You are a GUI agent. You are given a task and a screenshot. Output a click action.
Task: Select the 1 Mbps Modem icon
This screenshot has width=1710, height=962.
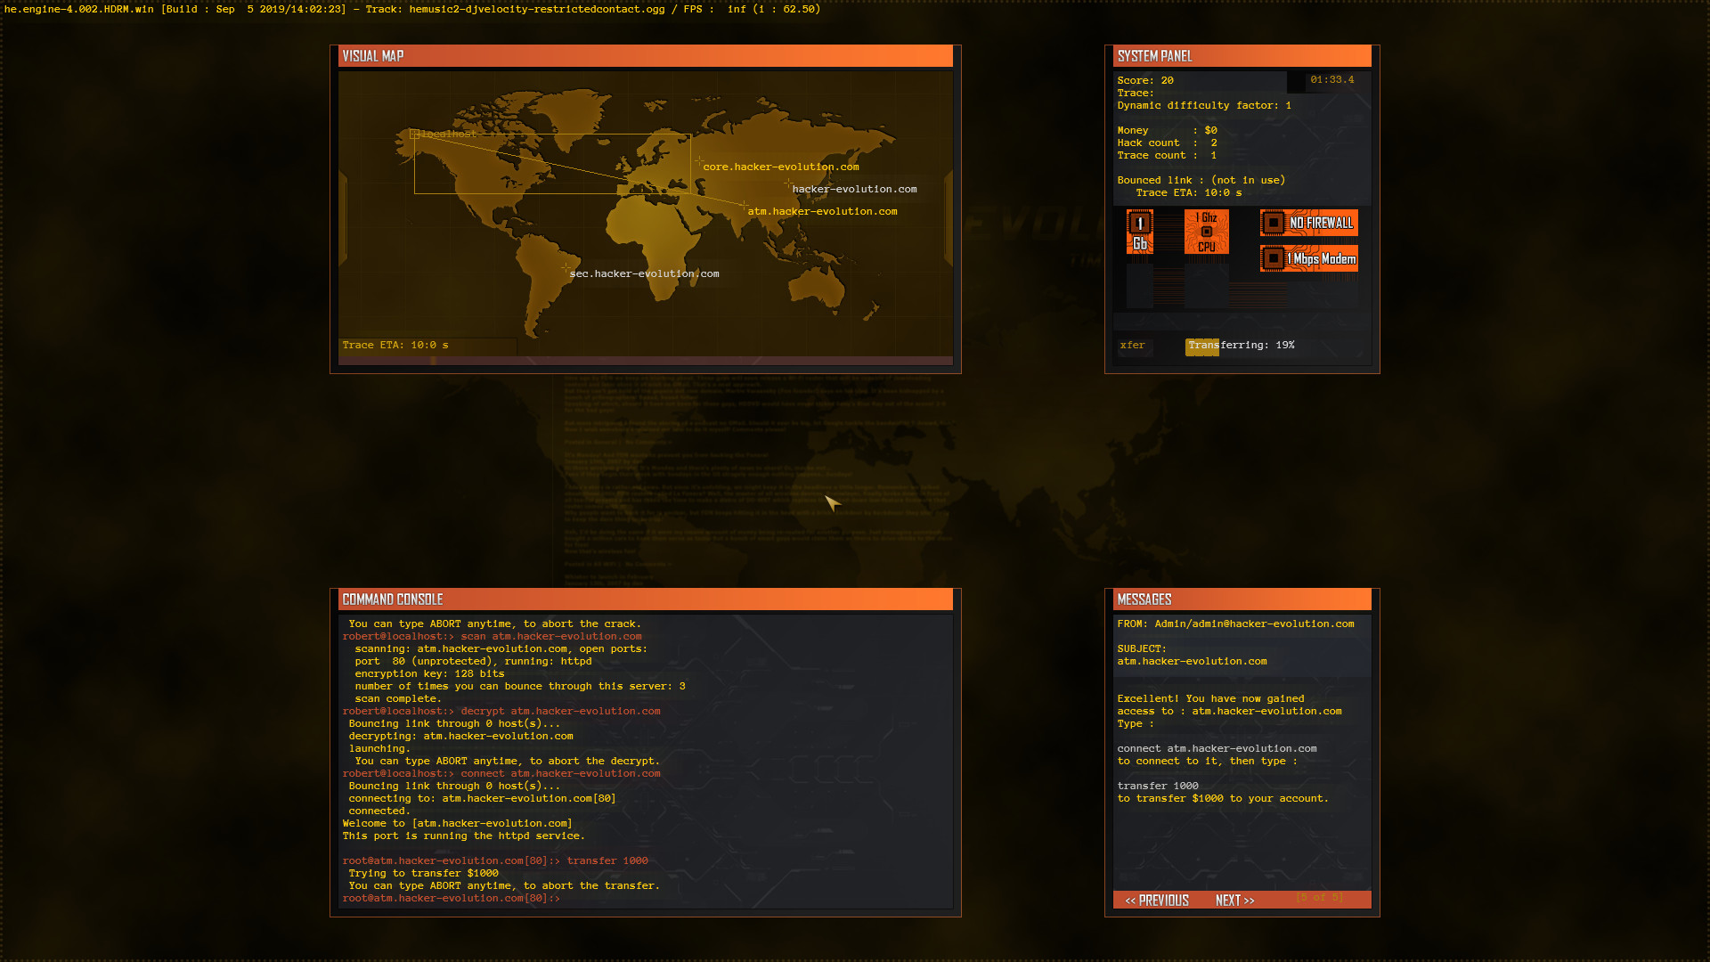[x=1308, y=258]
